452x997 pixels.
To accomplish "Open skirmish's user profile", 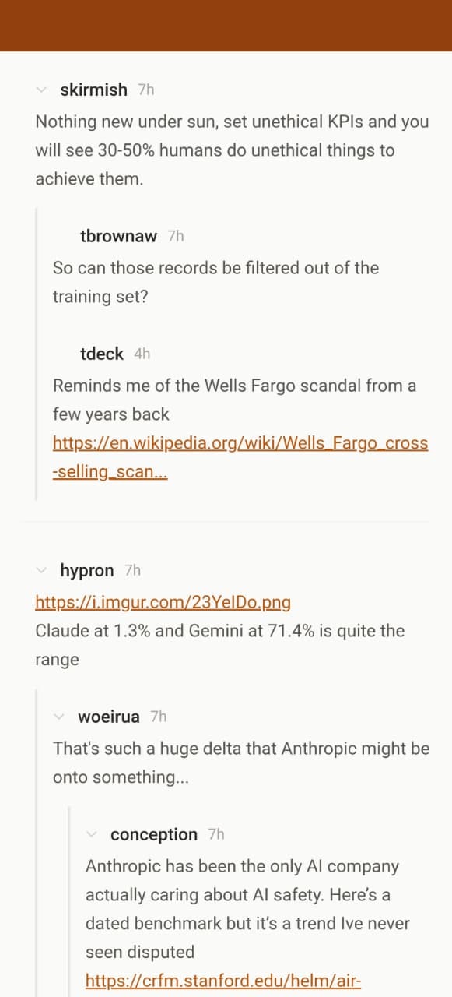I will click(x=93, y=90).
